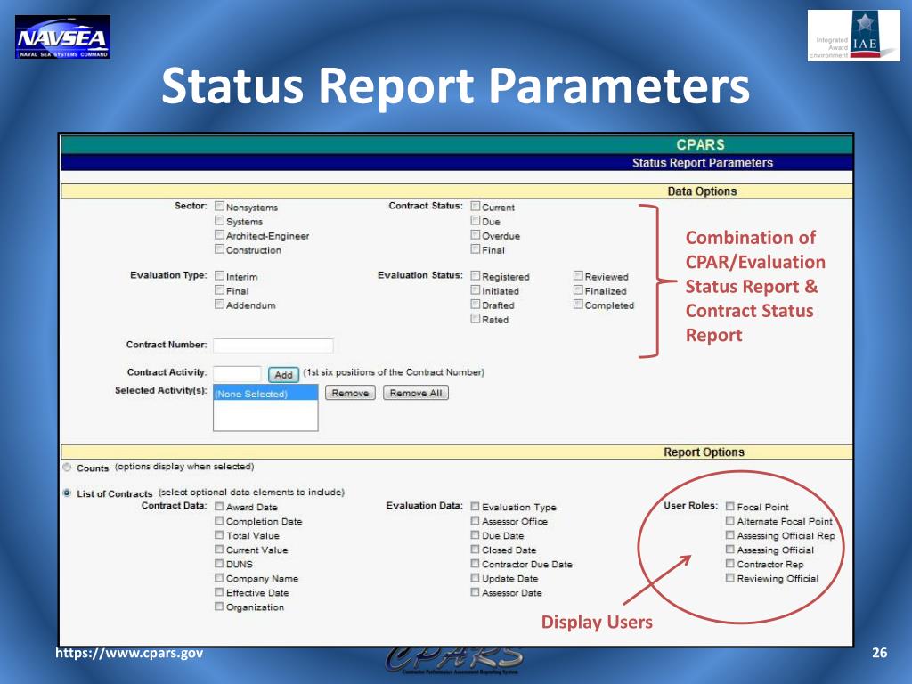This screenshot has height=684, width=912.
Task: Tick the Closed Date checkbox
Action: click(476, 549)
